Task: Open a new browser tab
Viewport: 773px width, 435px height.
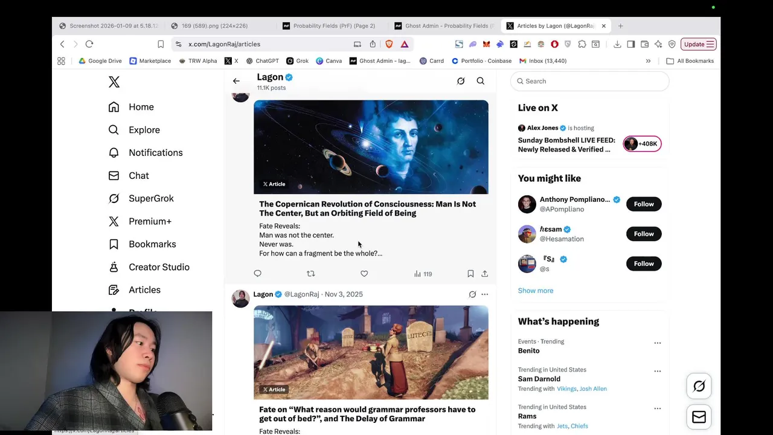Action: point(621,26)
